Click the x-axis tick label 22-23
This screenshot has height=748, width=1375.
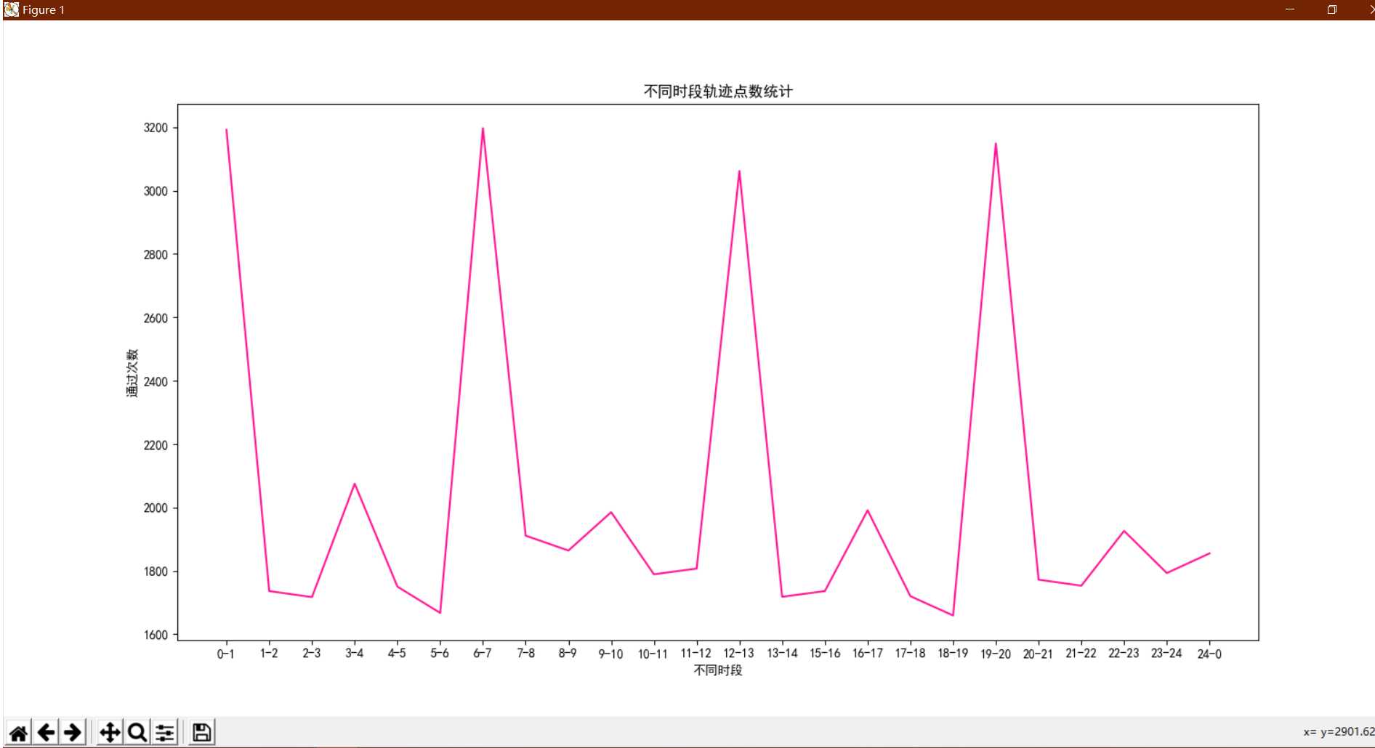[x=1124, y=653]
